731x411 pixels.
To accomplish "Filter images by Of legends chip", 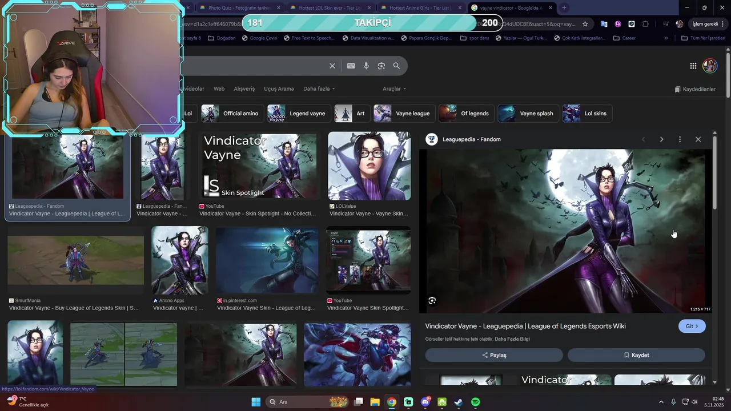I will click(466, 114).
